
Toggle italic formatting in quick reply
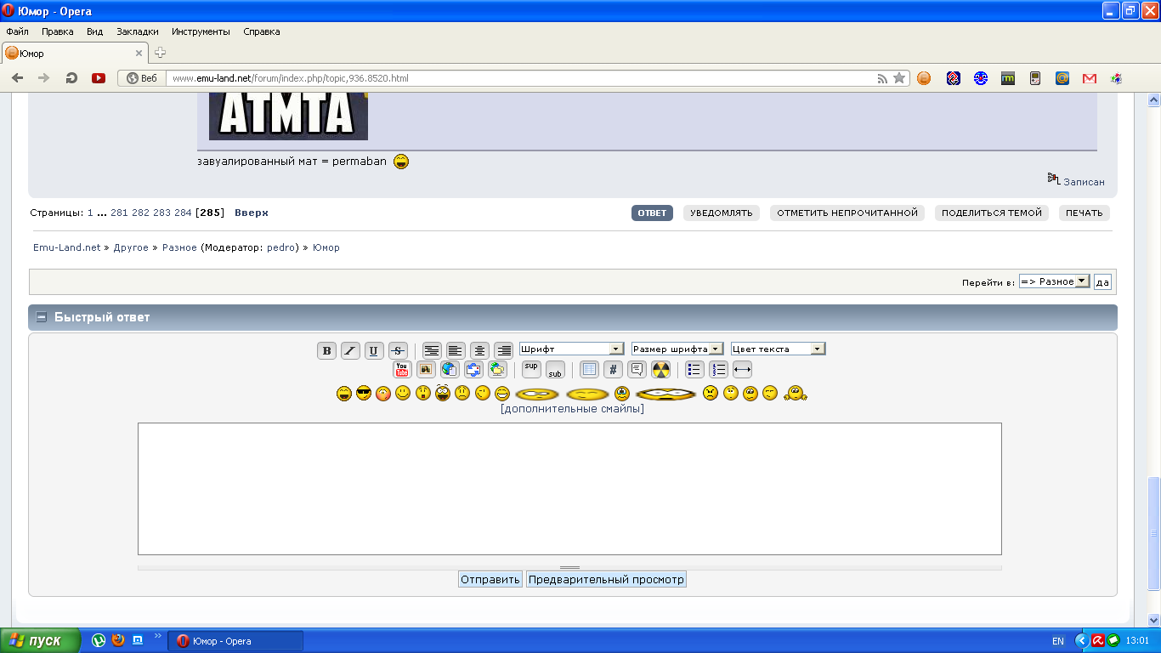tap(350, 350)
